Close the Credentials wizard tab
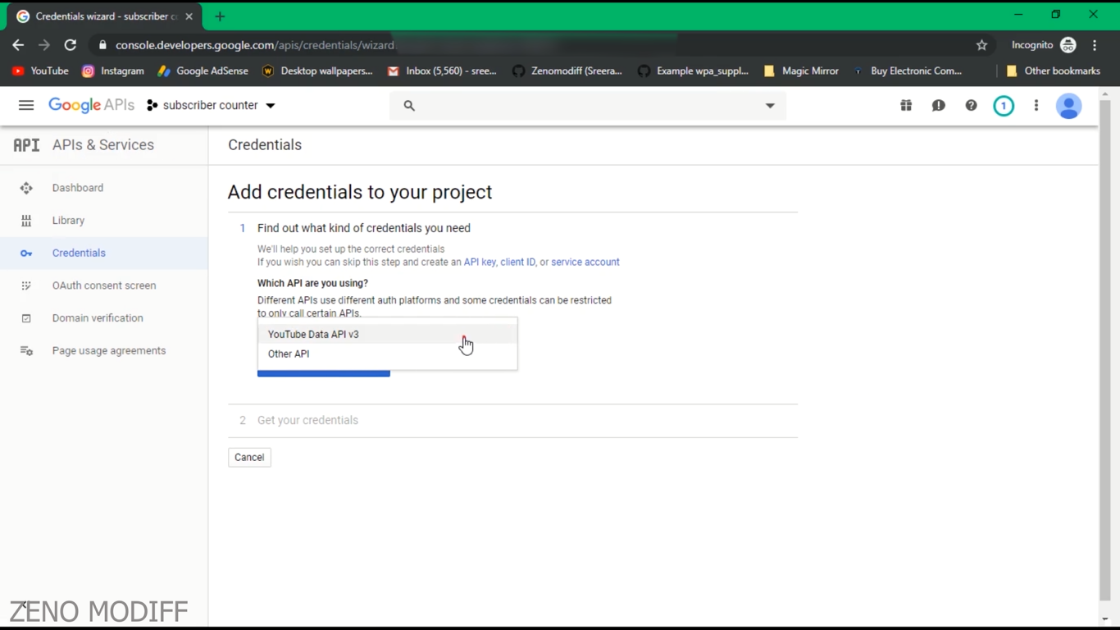The height and width of the screenshot is (630, 1120). tap(189, 16)
